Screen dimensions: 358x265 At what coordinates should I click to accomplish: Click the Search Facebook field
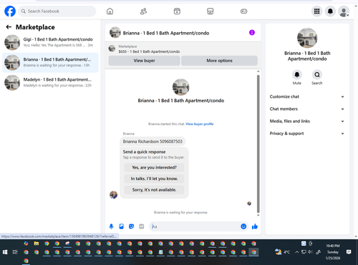click(x=57, y=11)
